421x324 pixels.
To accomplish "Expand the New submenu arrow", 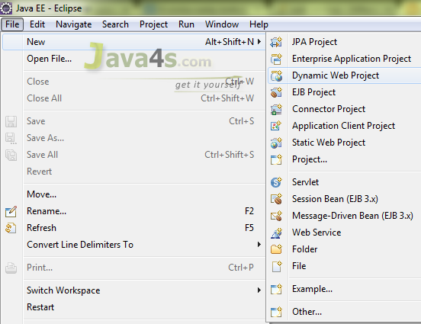I will pos(259,42).
